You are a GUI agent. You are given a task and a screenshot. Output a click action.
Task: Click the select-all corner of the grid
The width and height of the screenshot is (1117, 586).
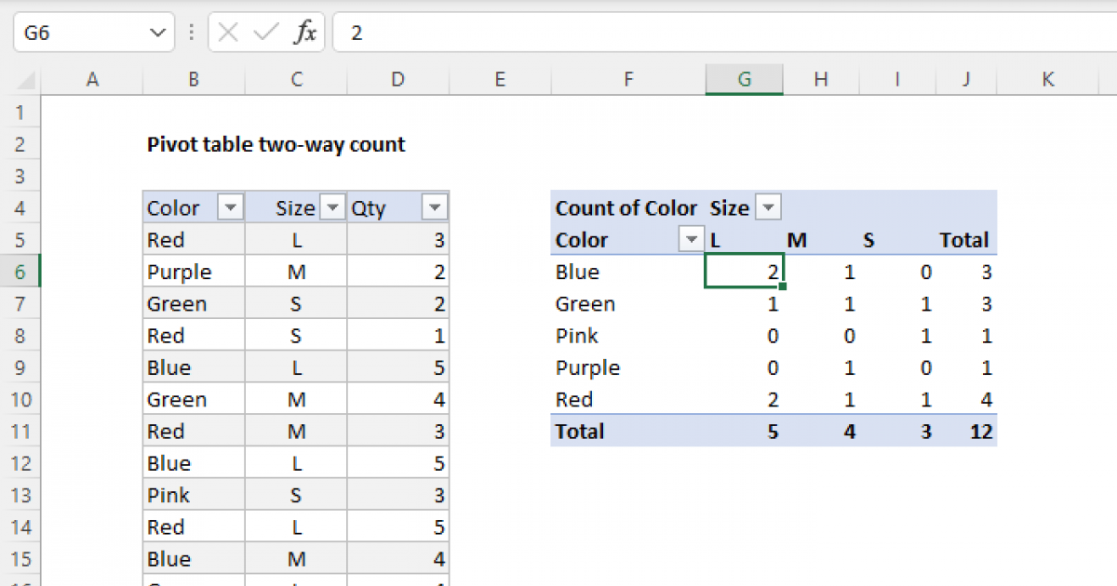click(x=20, y=80)
